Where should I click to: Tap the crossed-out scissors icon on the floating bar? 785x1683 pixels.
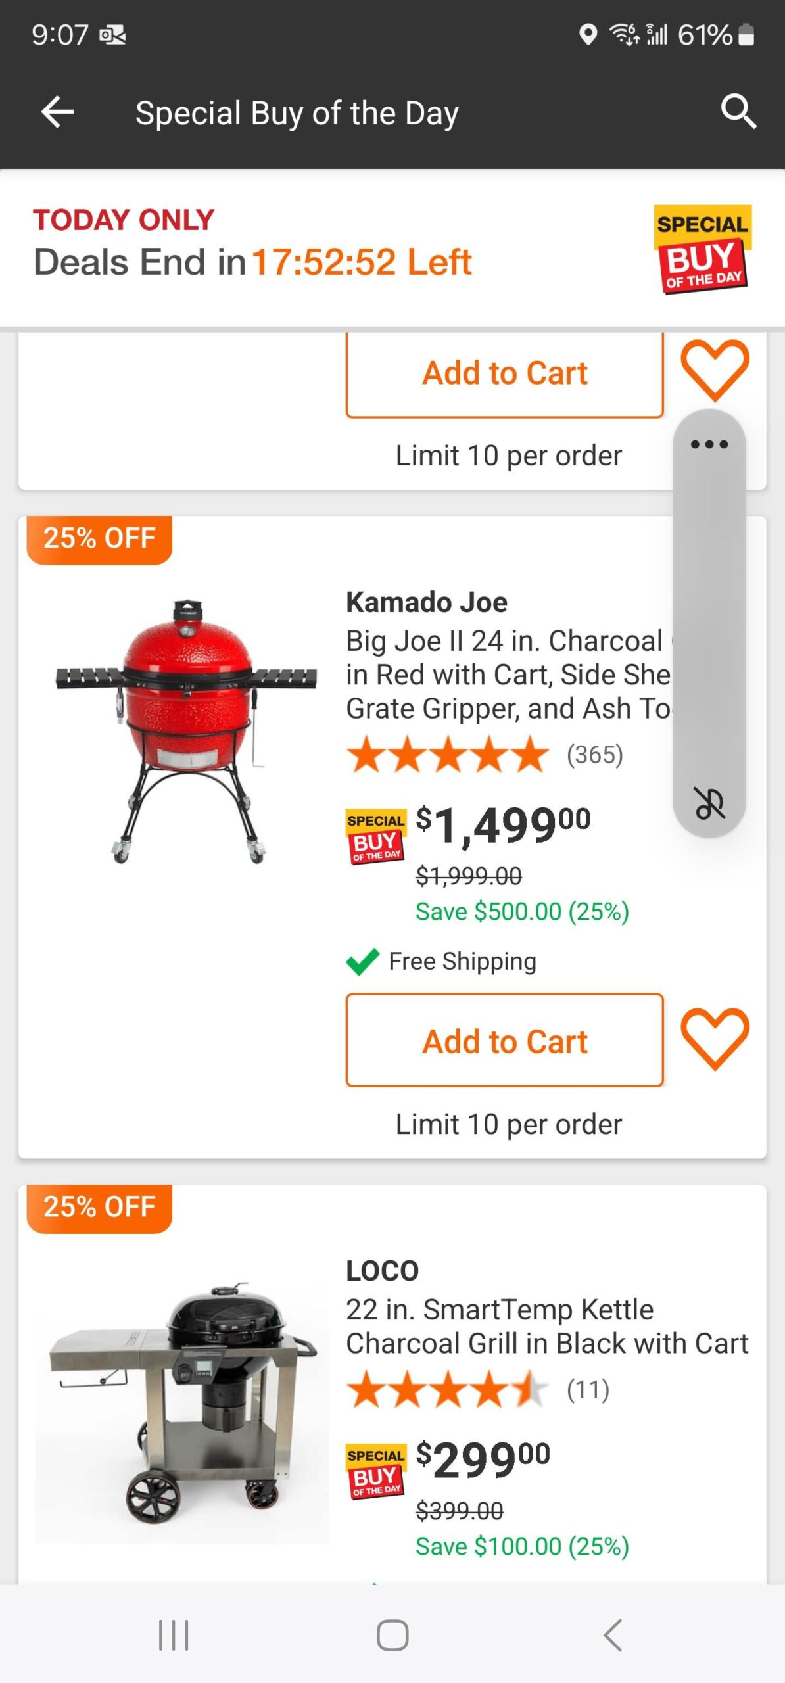(709, 803)
